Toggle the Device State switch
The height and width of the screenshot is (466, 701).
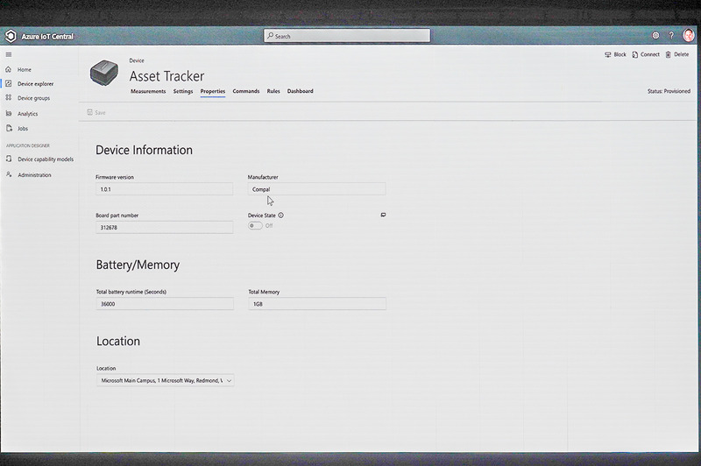tap(255, 226)
